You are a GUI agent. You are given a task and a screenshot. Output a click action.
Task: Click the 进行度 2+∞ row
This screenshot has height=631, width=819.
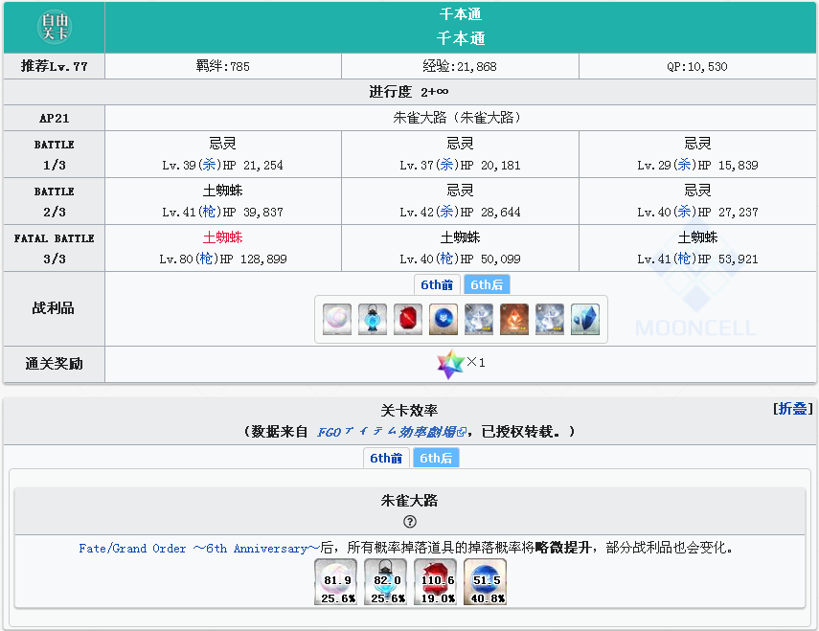tap(410, 92)
